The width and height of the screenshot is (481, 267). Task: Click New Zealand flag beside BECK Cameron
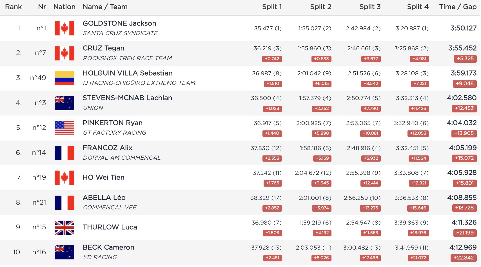click(64, 252)
